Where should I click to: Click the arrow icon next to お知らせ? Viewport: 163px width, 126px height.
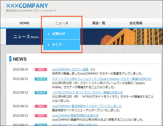[48, 34]
